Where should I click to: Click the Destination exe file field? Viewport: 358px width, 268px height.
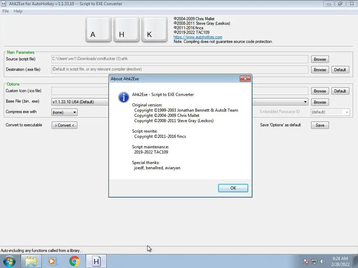click(x=180, y=69)
